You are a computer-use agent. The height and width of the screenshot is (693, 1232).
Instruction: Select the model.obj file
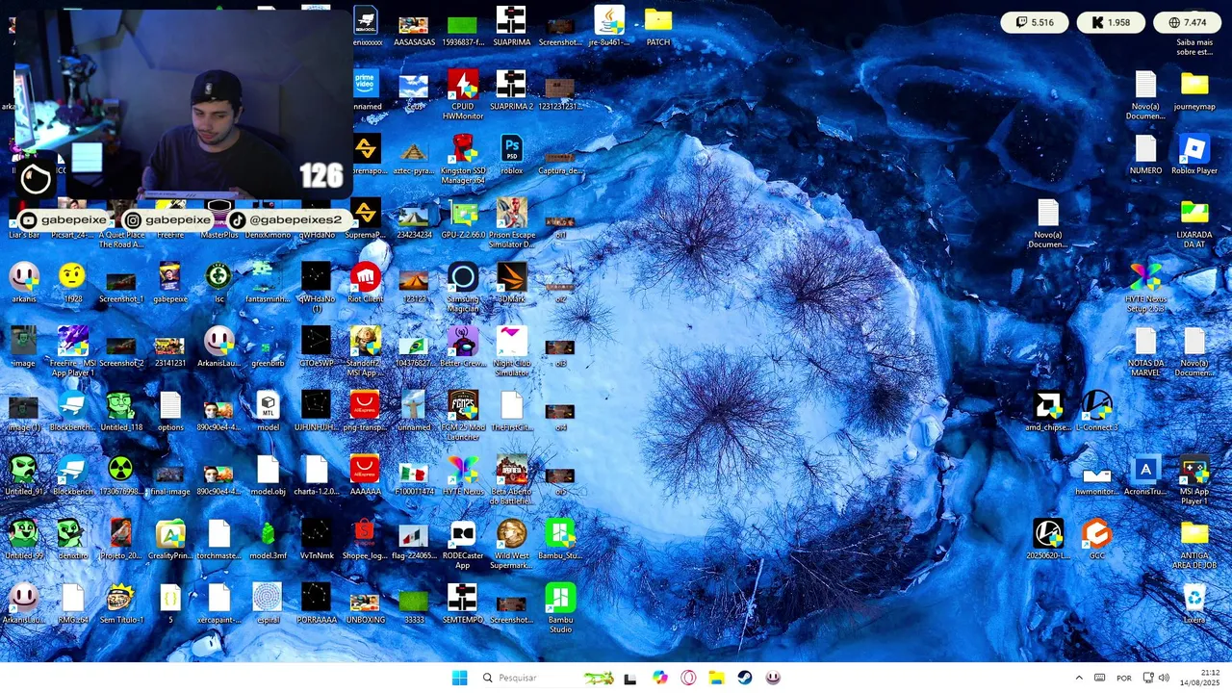coord(268,475)
